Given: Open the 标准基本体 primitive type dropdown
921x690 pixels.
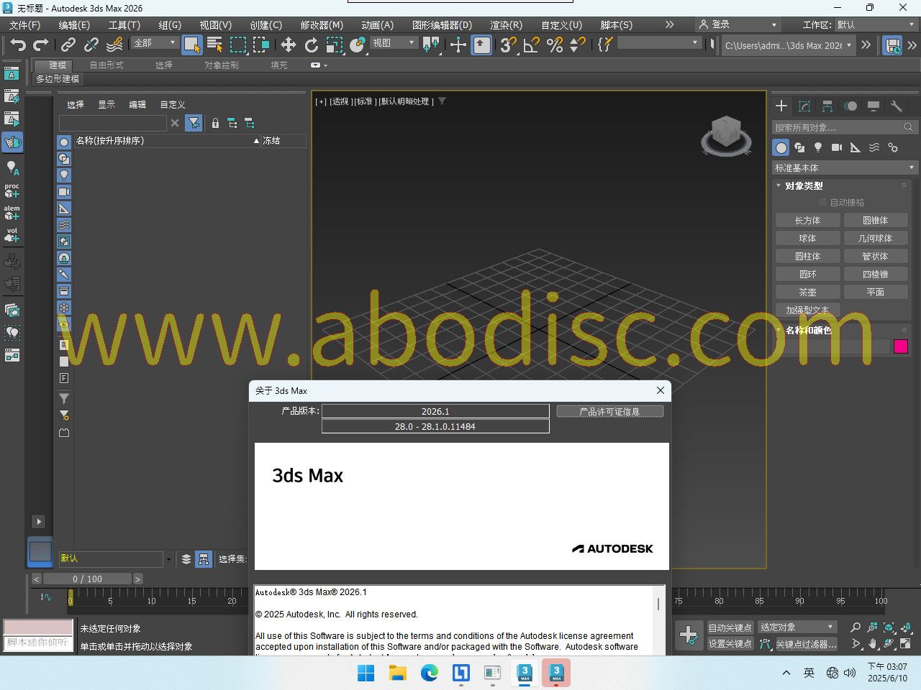Looking at the screenshot, I should click(x=845, y=167).
